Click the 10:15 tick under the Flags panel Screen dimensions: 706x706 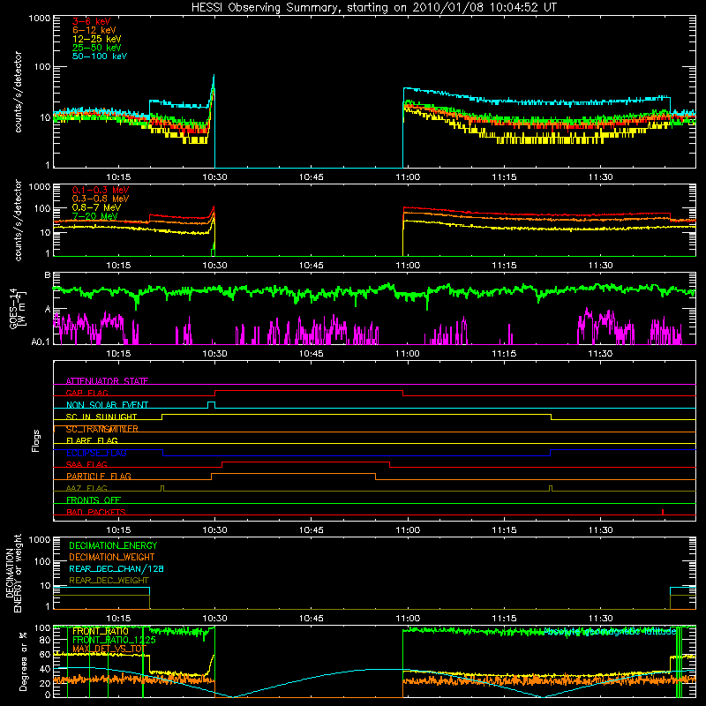tap(118, 530)
